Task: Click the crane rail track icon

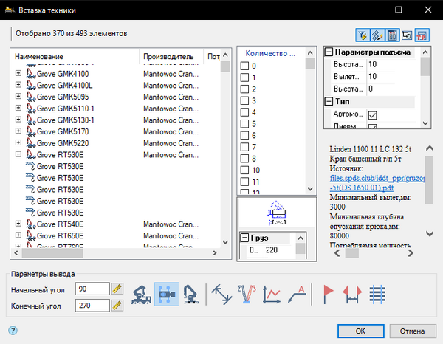Action: tap(377, 295)
